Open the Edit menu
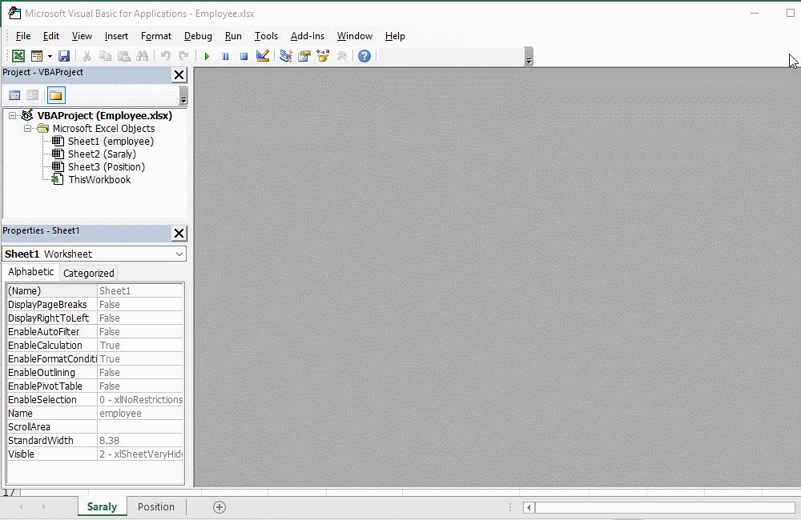The height and width of the screenshot is (520, 801). coord(51,36)
